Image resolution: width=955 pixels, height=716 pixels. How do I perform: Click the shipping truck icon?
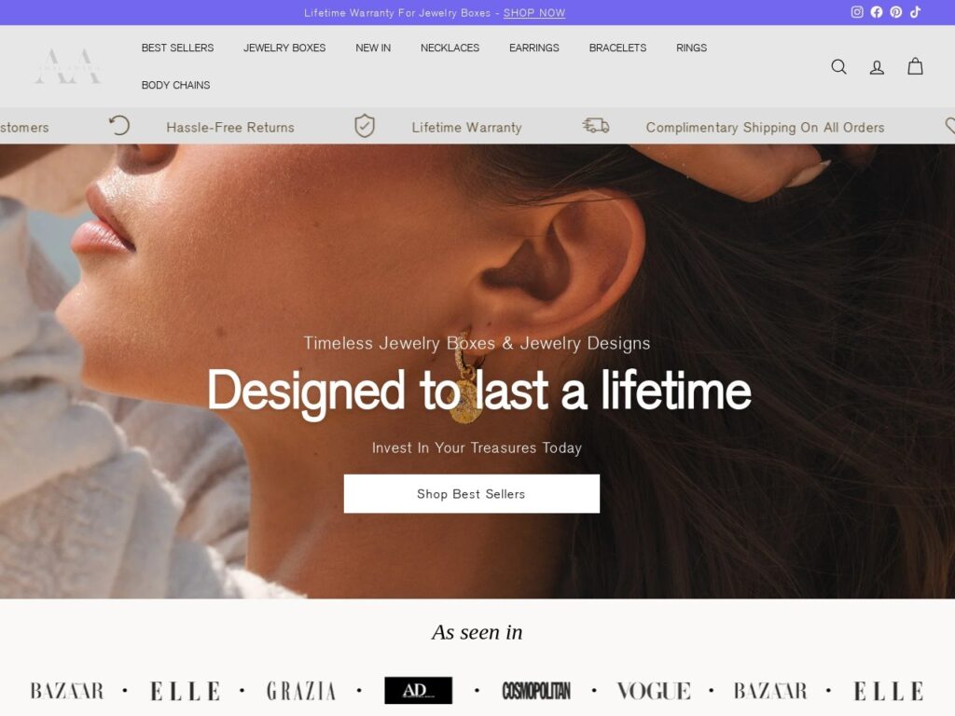(x=596, y=126)
